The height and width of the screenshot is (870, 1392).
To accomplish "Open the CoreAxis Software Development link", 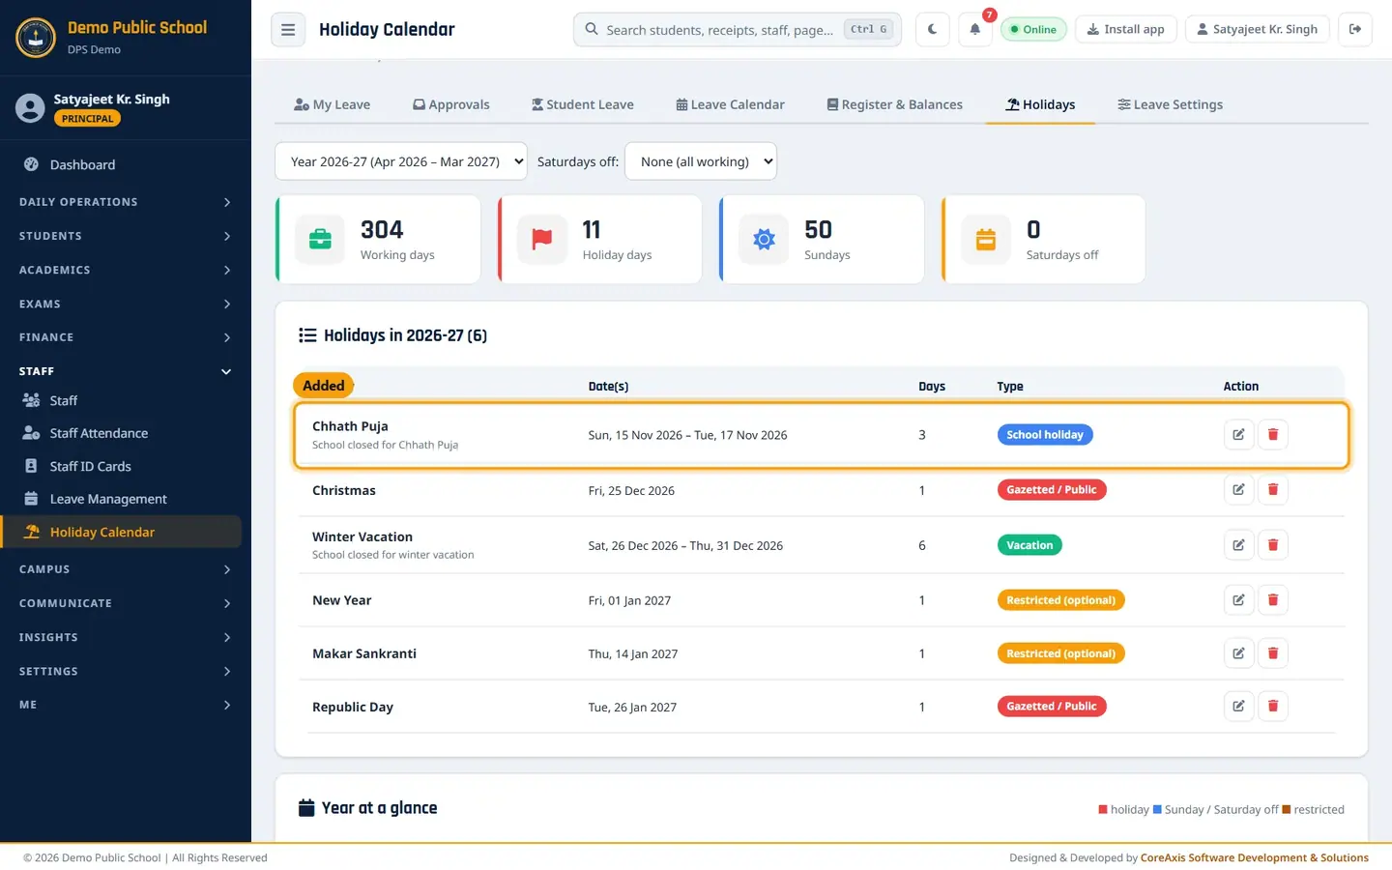I will [1255, 857].
